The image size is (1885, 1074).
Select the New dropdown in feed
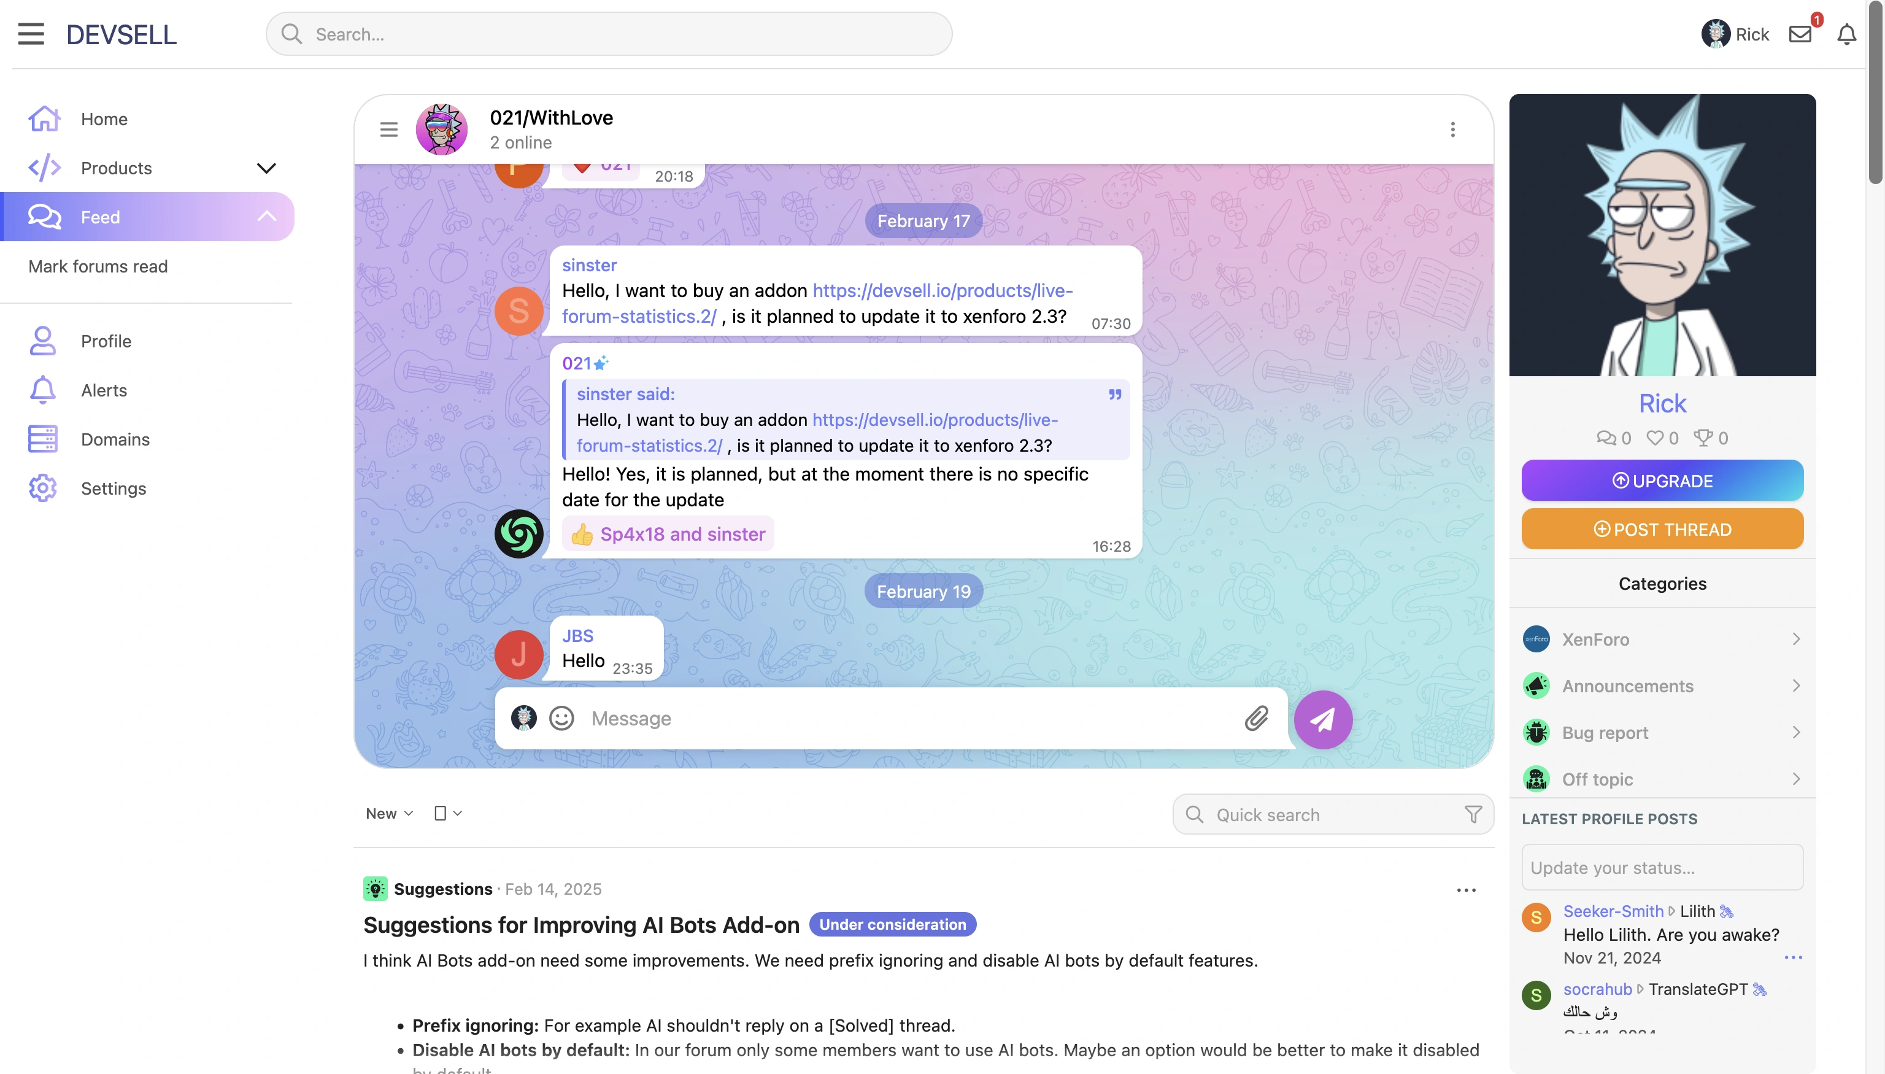point(388,814)
